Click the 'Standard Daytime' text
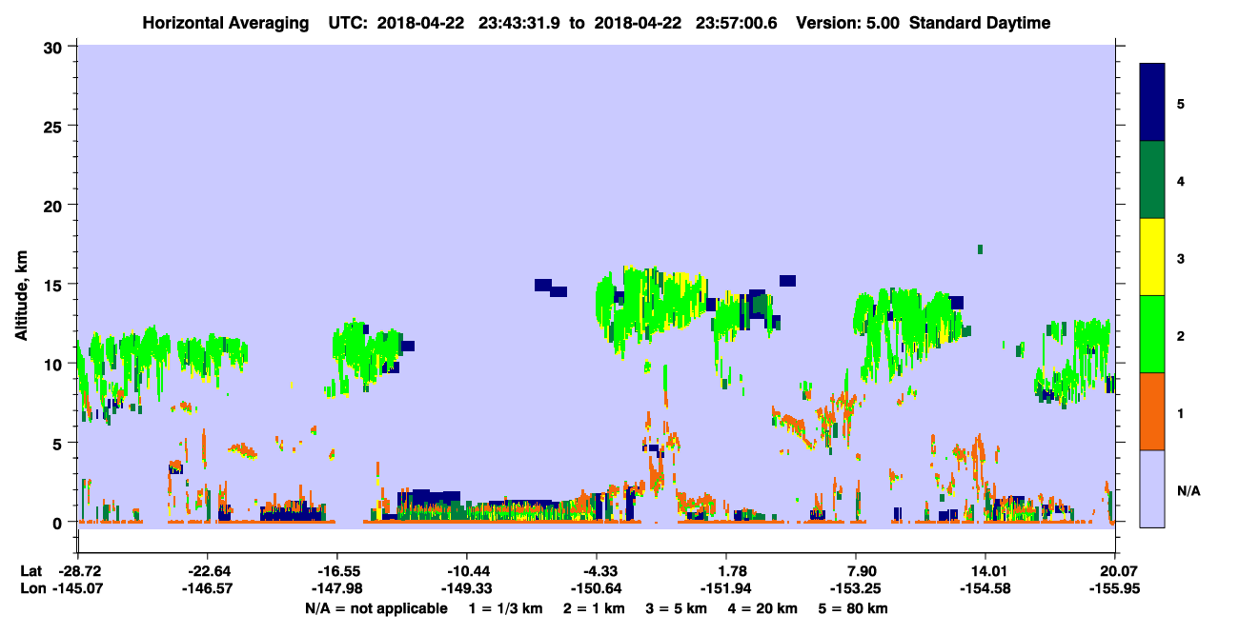Viewport: 1239px width, 635px height. (x=979, y=23)
